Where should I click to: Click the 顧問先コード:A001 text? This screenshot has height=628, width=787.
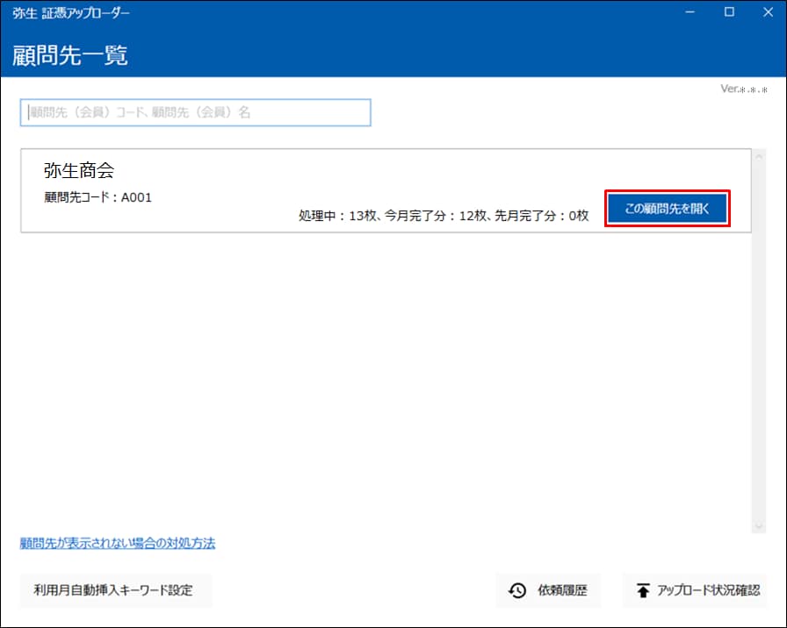[97, 197]
